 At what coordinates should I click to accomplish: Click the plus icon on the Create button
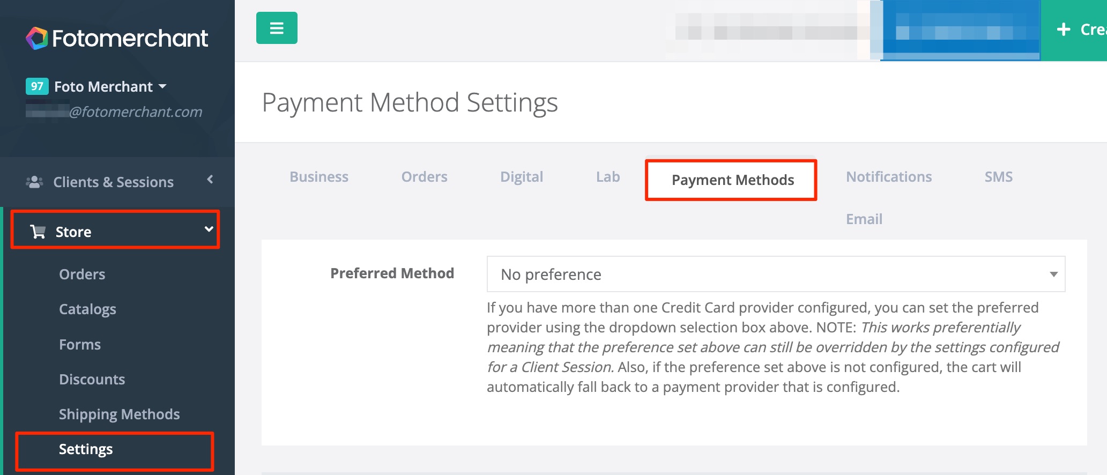point(1064,29)
